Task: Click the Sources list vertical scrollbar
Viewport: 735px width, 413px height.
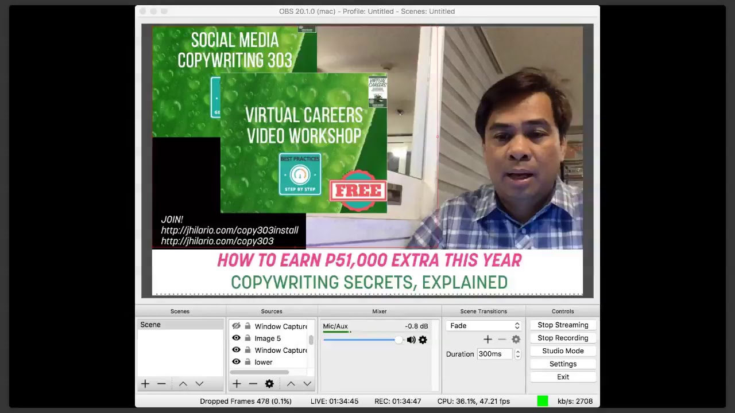Action: [x=311, y=340]
